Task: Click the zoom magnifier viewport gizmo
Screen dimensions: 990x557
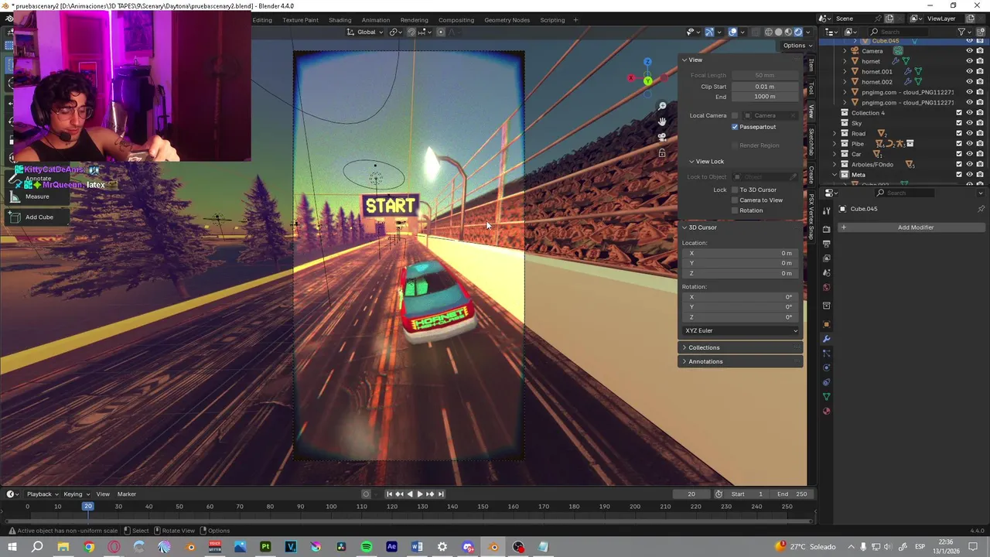Action: point(662,106)
